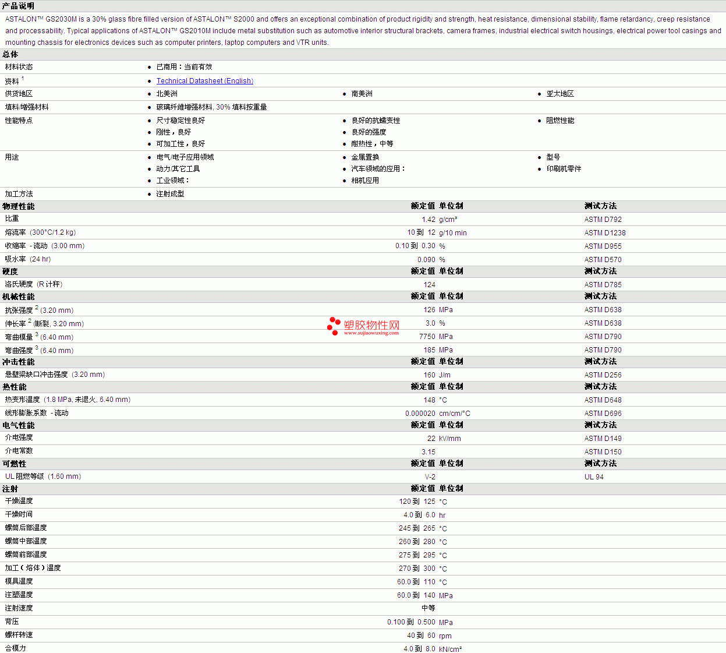Click the ASTM D1238 test method
Image resolution: width=726 pixels, height=653 pixels.
(605, 233)
